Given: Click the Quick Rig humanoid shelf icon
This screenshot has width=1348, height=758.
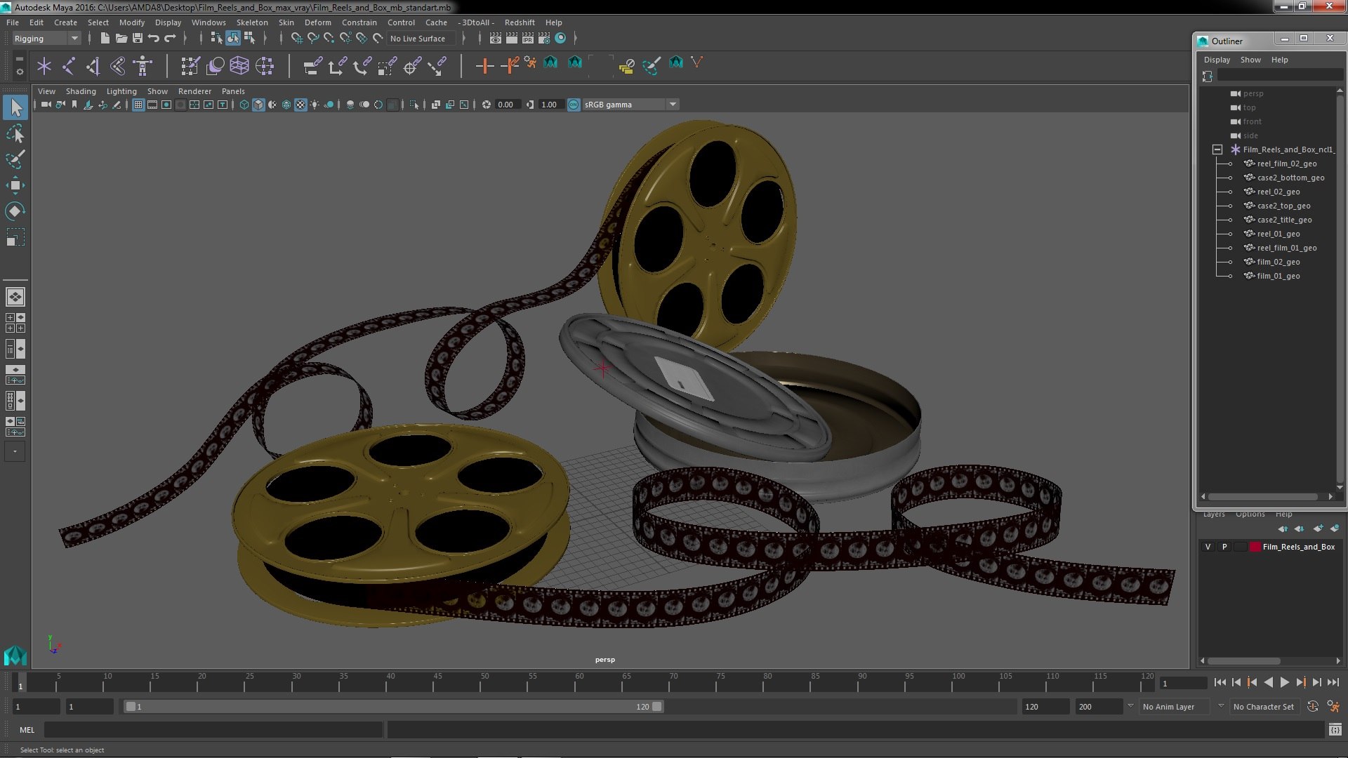Looking at the screenshot, I should (143, 66).
